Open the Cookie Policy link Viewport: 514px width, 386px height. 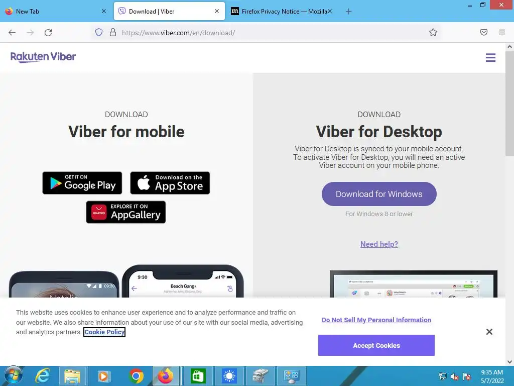(x=104, y=332)
